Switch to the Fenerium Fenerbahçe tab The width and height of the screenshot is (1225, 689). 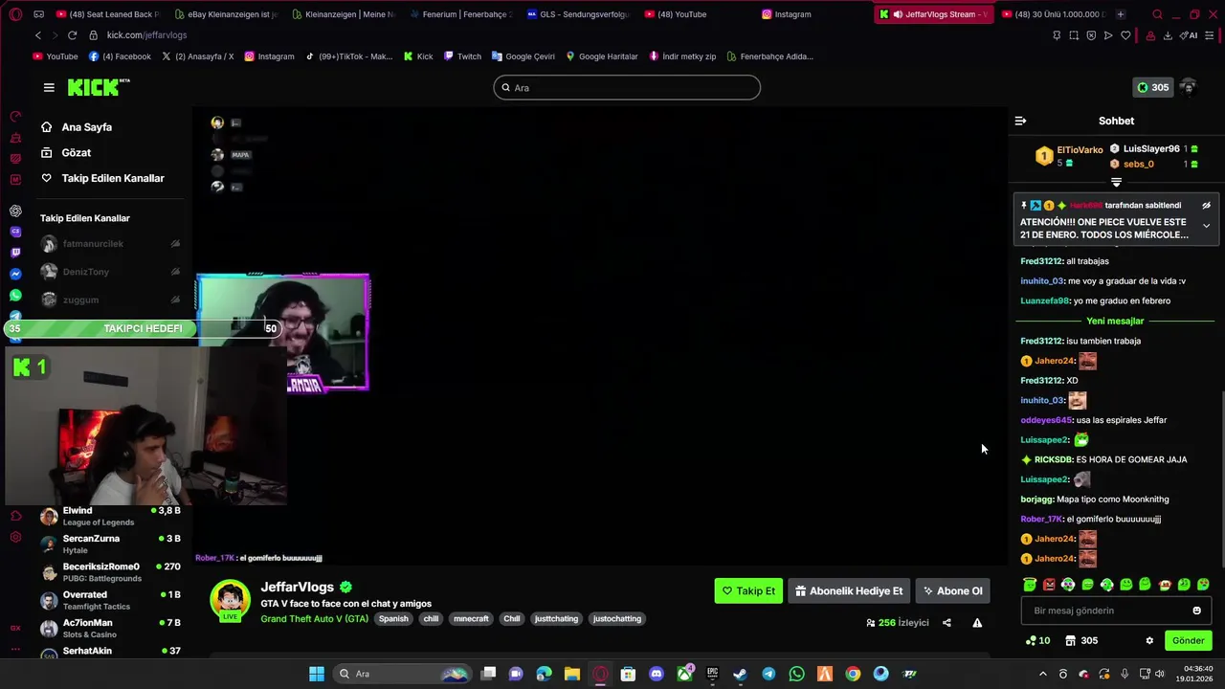click(460, 14)
